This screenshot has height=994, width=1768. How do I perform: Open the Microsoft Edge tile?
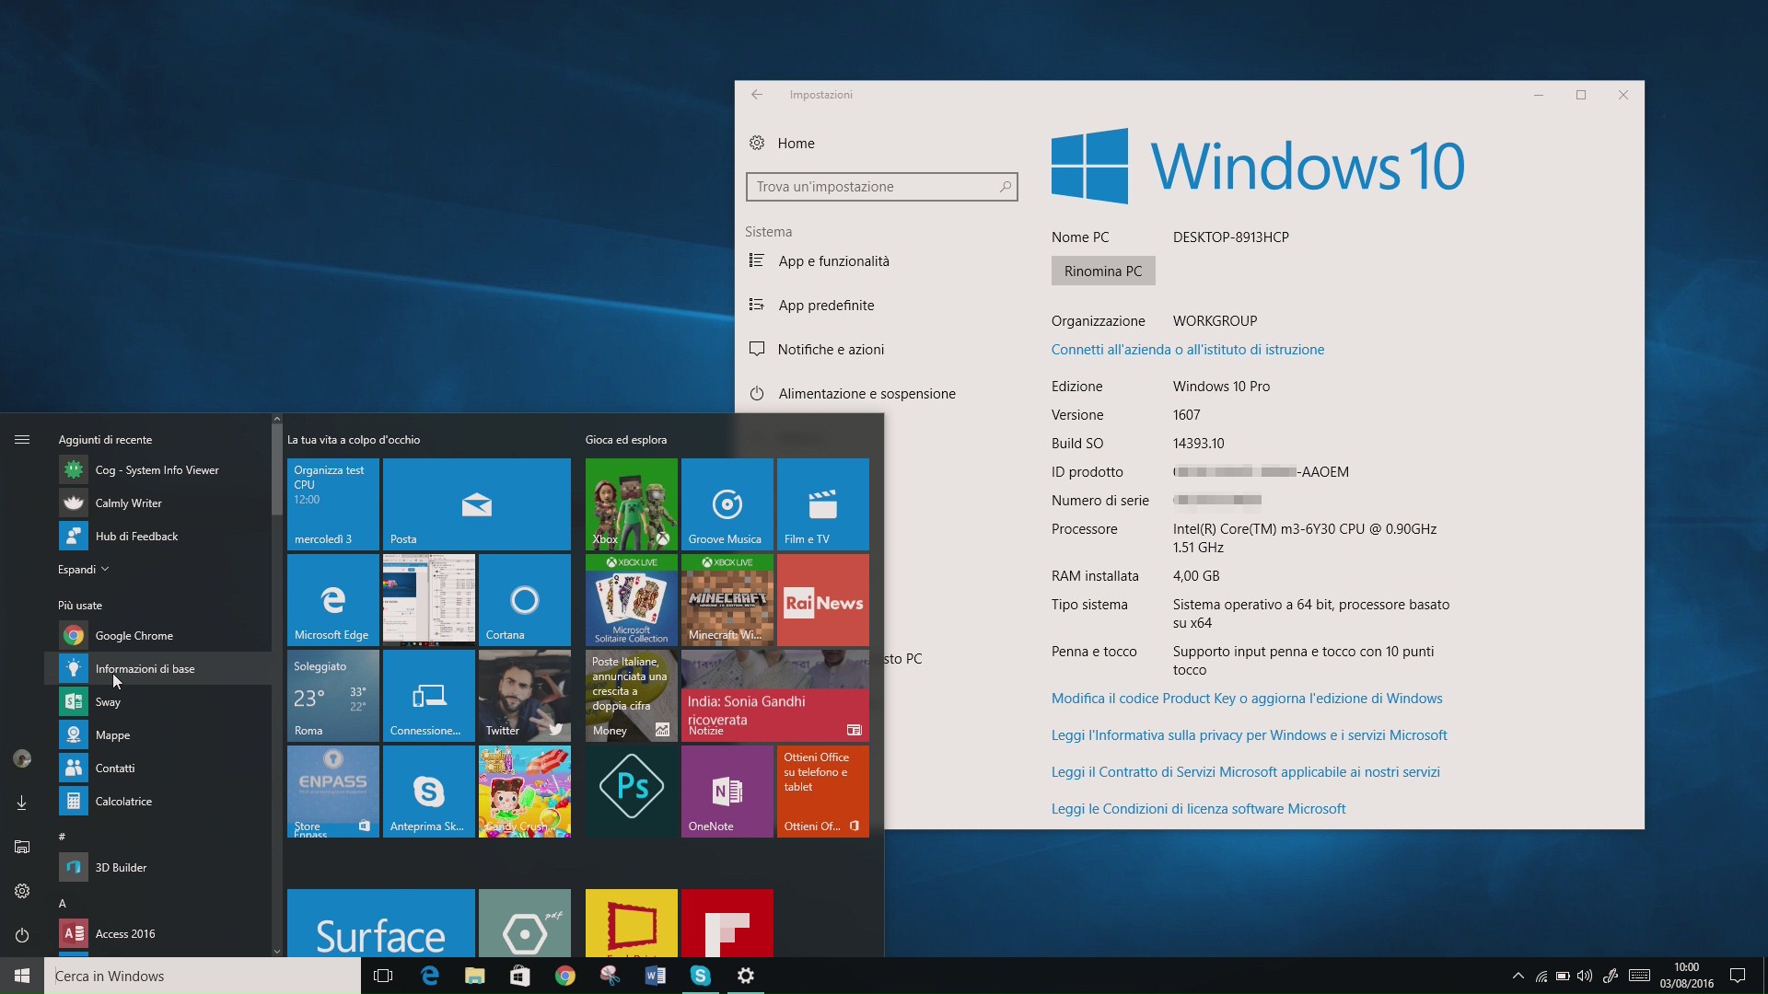333,600
